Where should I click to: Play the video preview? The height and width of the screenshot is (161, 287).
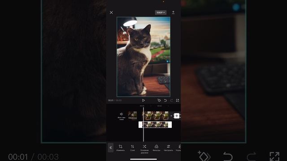click(143, 100)
